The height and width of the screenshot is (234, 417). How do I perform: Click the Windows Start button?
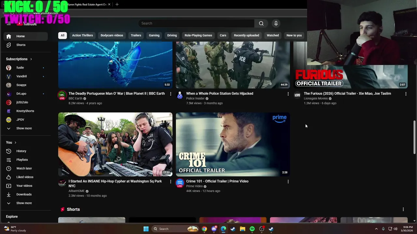[146, 229]
